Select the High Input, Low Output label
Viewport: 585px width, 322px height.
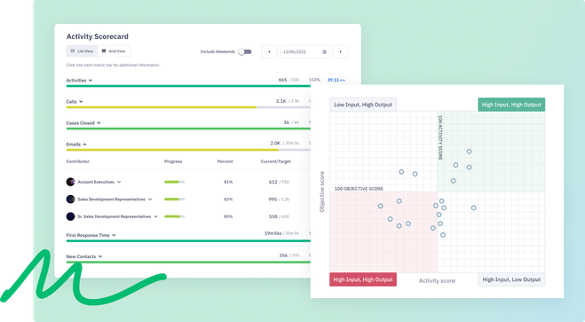[x=511, y=279]
